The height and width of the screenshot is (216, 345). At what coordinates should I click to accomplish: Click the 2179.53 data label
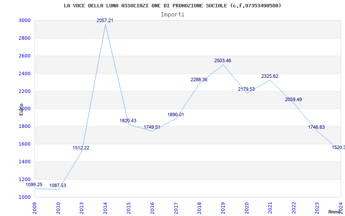point(246,89)
